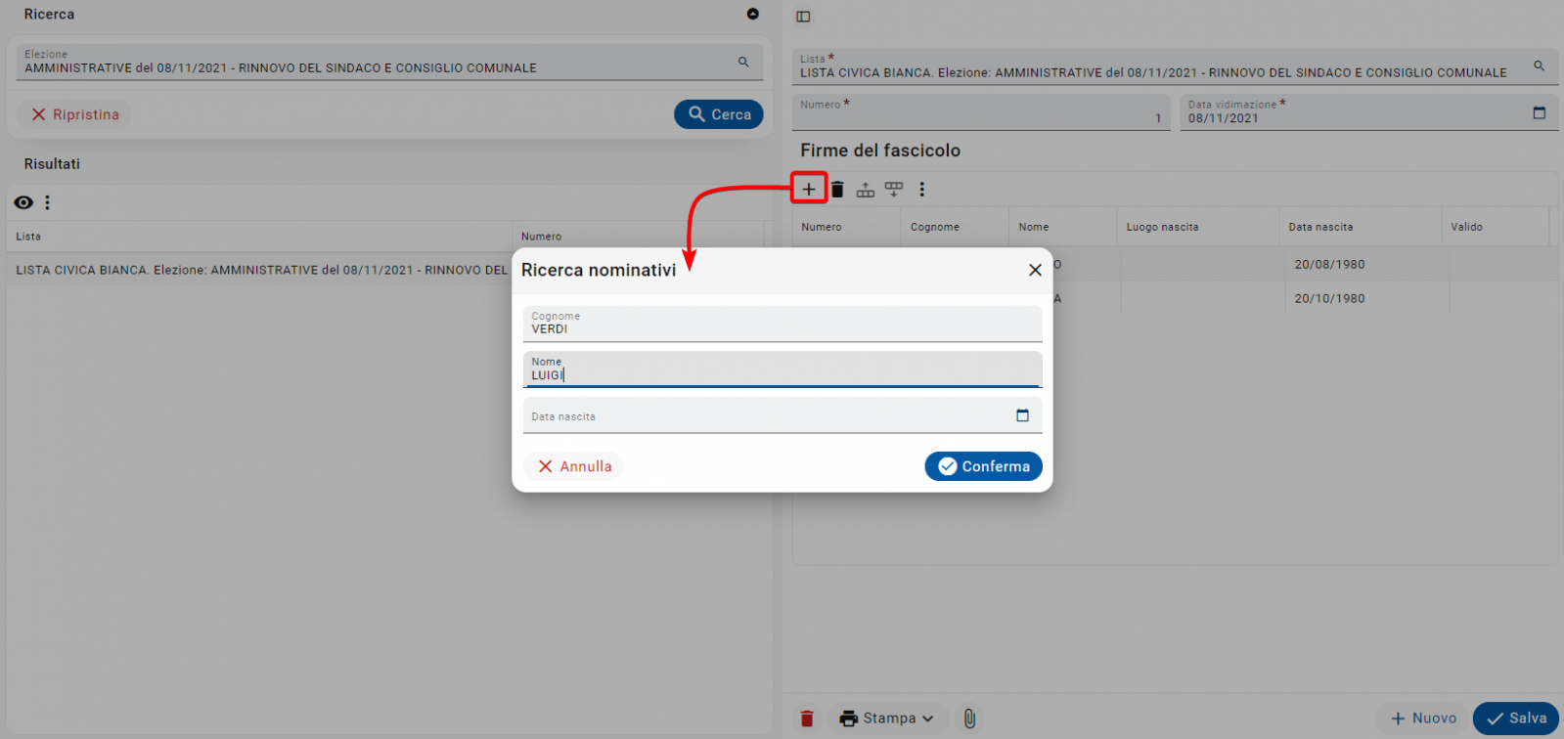Open attachments with the paperclip icon
1564x739 pixels.
[x=969, y=718]
